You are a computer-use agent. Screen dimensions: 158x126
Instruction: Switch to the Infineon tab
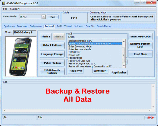79,26
